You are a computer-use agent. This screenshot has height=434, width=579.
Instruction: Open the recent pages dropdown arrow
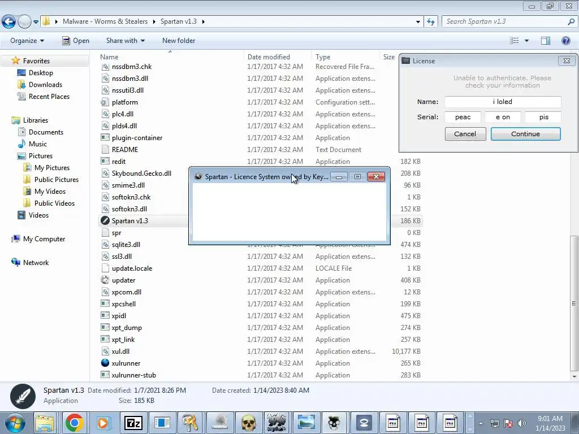pyautogui.click(x=36, y=22)
